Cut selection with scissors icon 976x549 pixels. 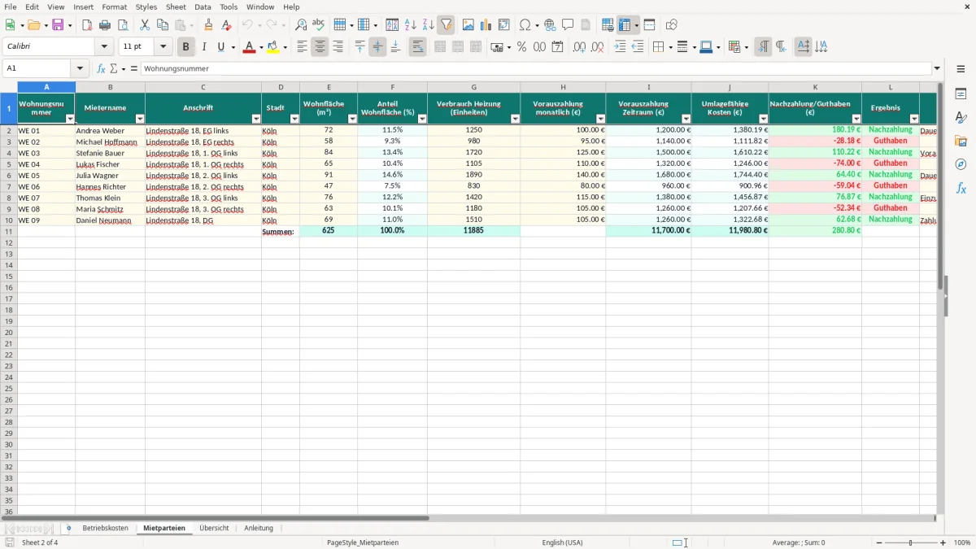pyautogui.click(x=145, y=25)
